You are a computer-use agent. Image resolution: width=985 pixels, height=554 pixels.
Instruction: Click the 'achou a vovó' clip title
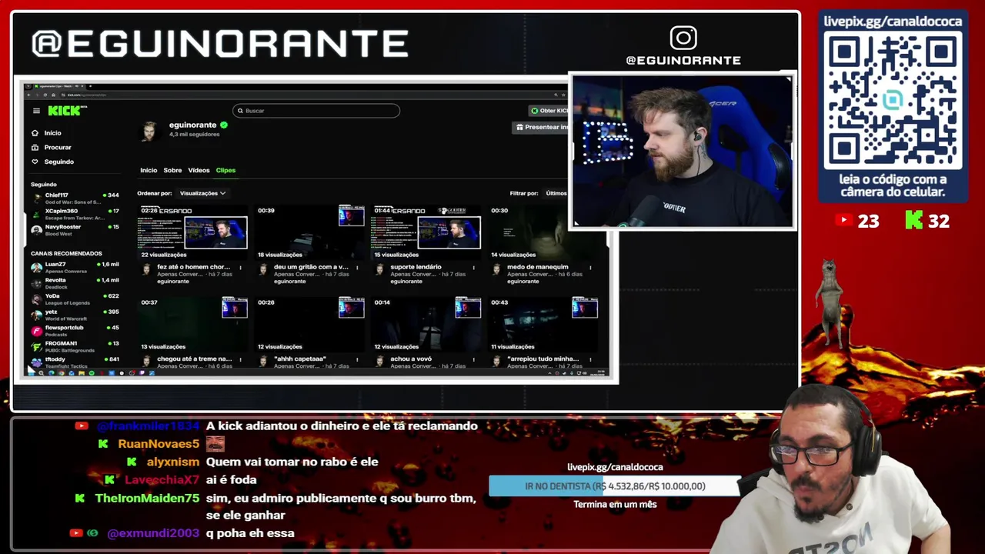coord(411,359)
